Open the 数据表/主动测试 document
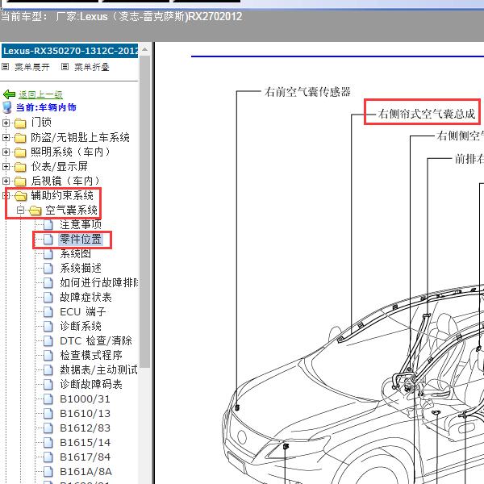Viewport: 484px width, 484px height. [98, 369]
